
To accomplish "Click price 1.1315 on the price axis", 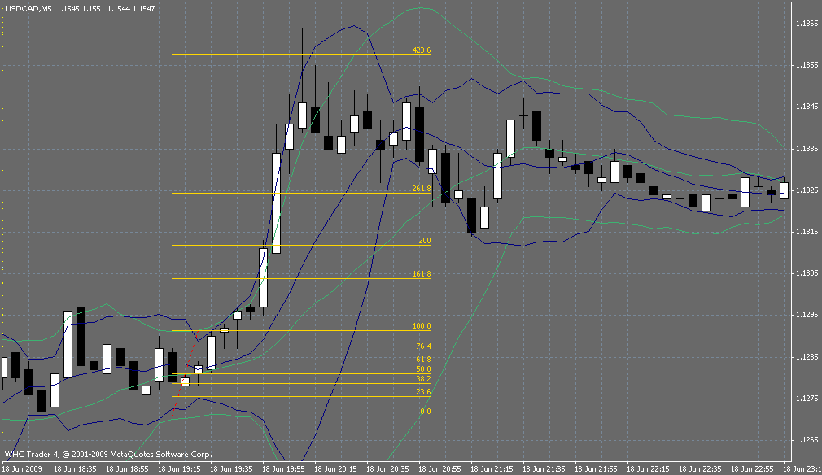I will coord(807,232).
